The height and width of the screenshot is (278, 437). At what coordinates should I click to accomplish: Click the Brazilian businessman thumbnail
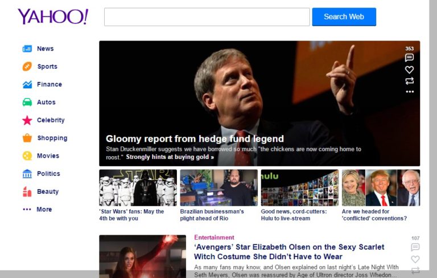click(x=218, y=188)
